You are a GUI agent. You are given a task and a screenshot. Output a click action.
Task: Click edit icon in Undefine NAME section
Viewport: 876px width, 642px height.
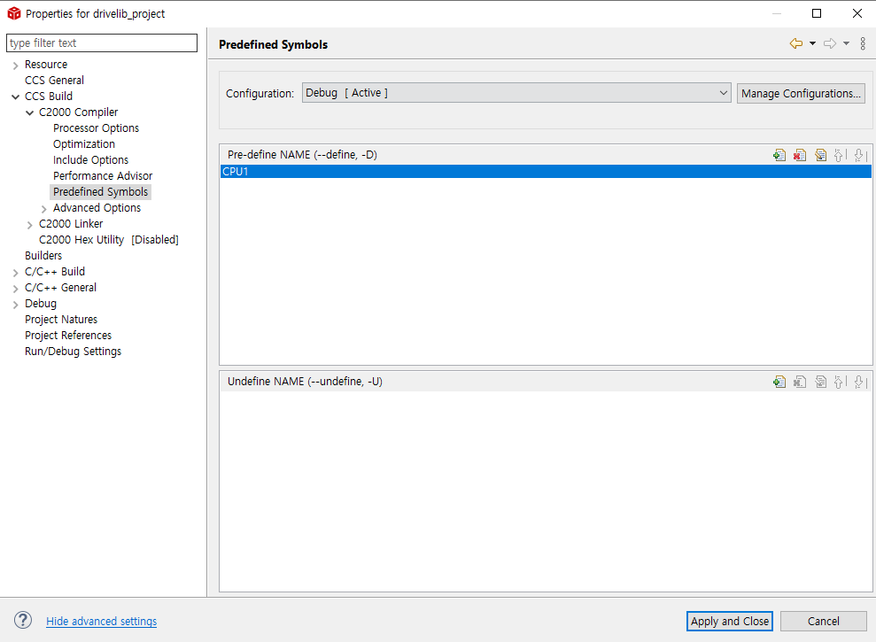coord(820,382)
